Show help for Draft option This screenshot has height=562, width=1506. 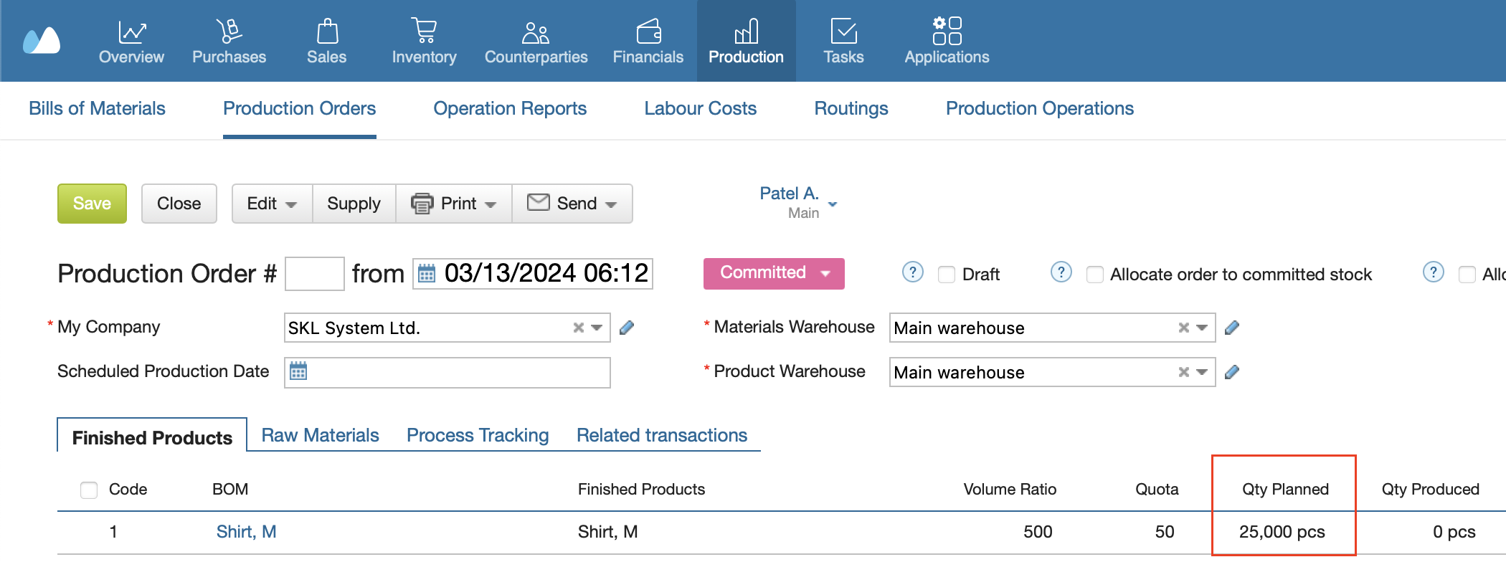point(912,272)
